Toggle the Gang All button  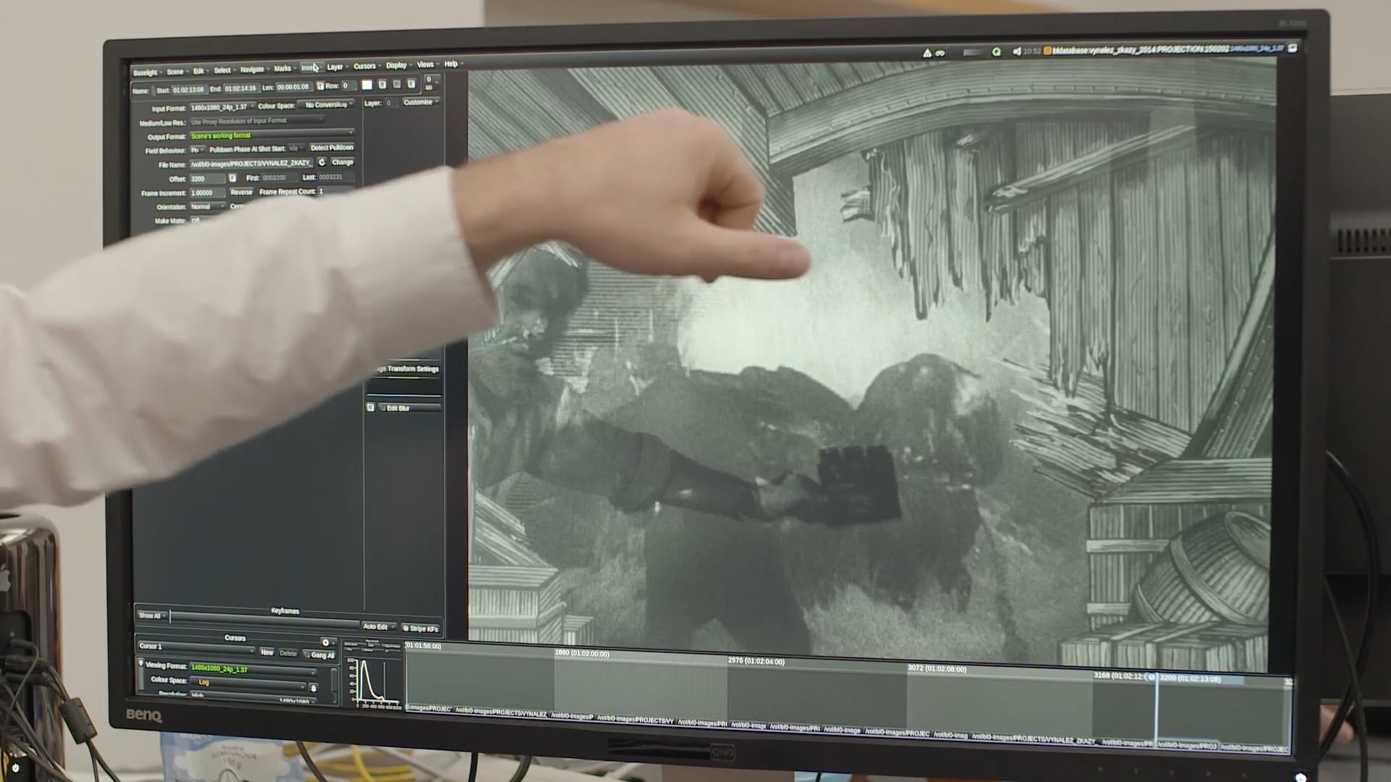(x=319, y=655)
